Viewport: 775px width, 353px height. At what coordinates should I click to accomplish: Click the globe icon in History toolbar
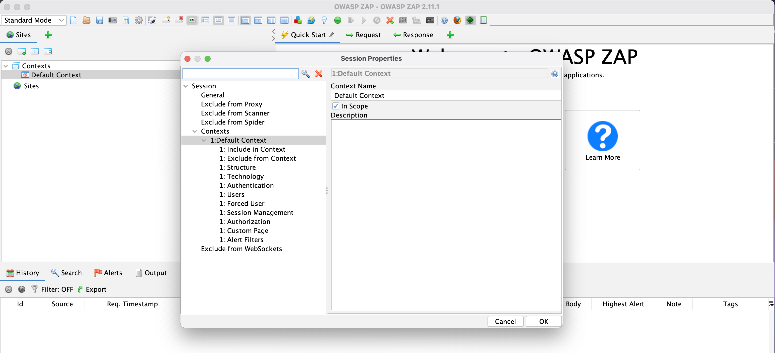coord(21,289)
